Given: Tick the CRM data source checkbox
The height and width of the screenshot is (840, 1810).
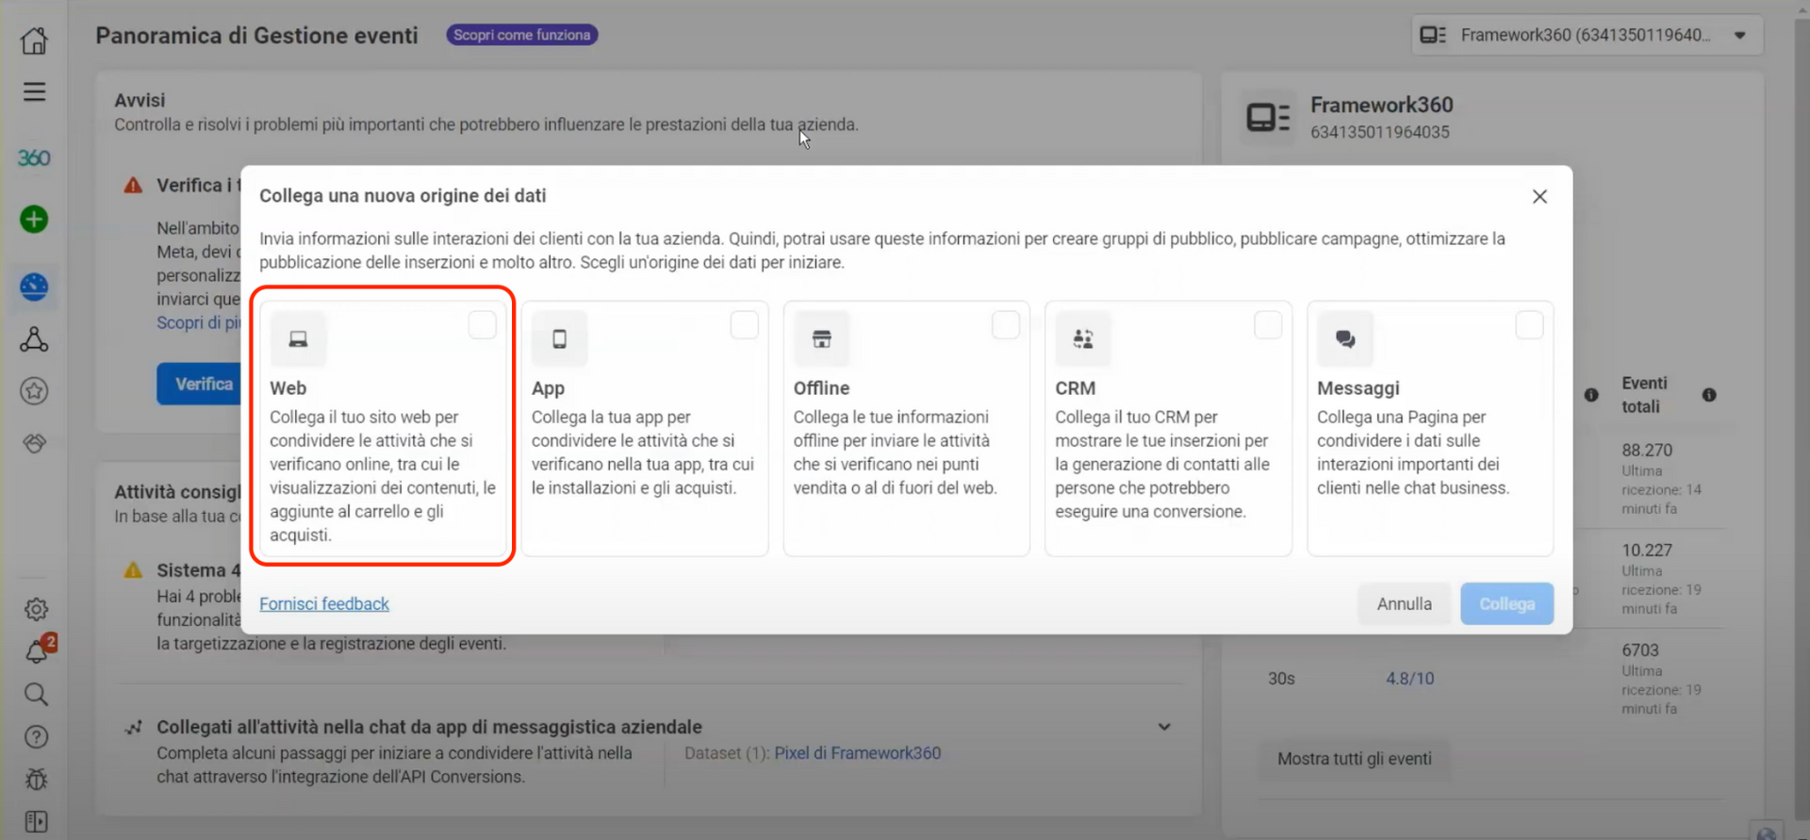Looking at the screenshot, I should coord(1267,325).
